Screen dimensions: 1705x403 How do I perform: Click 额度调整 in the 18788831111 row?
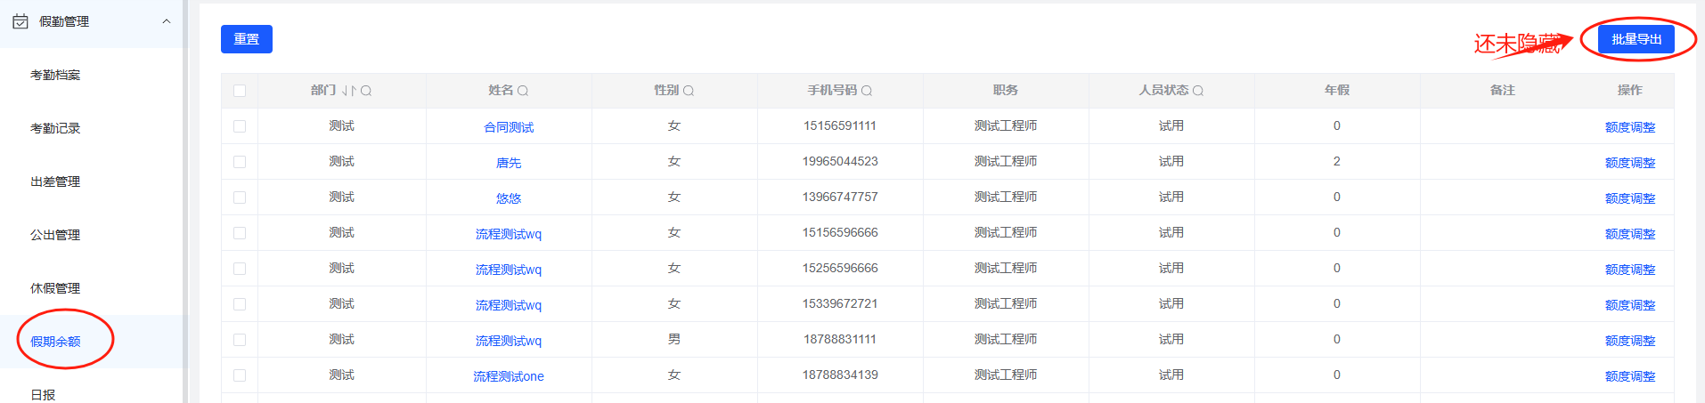tap(1630, 341)
